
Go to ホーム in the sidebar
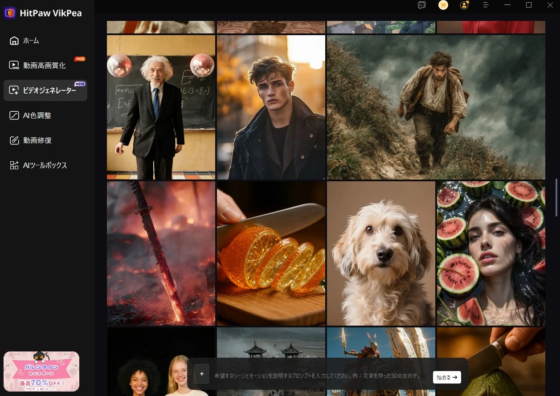coord(31,41)
